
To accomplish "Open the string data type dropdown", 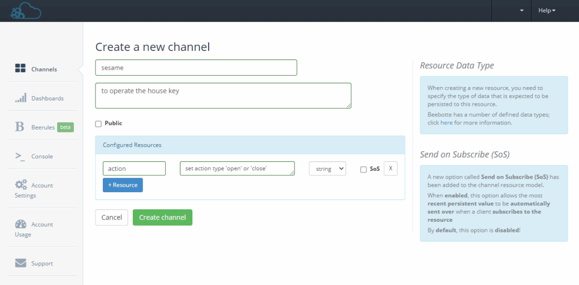I will tap(327, 169).
